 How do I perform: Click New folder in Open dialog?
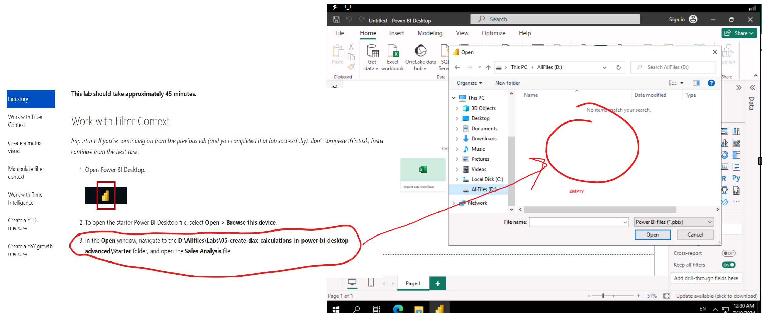coord(507,83)
